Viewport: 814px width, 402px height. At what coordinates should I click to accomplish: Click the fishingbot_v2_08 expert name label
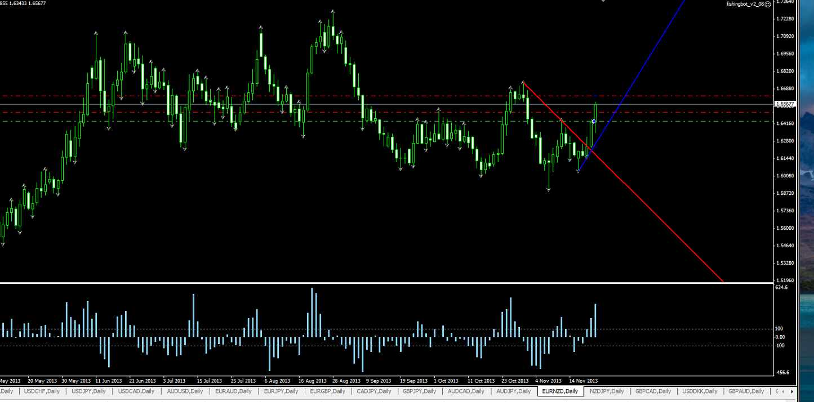pyautogui.click(x=745, y=4)
